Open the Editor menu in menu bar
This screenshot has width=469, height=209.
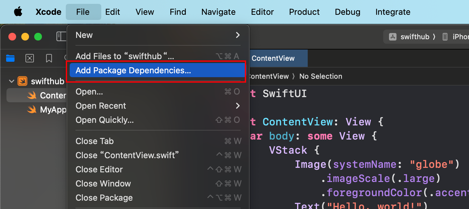[x=262, y=12]
